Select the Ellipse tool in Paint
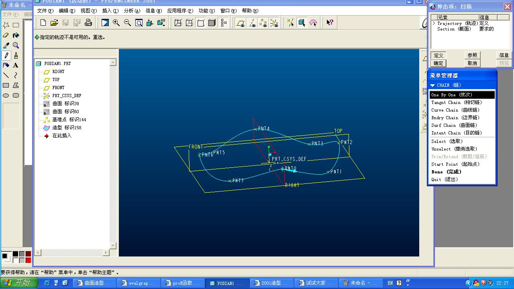 tap(6, 95)
